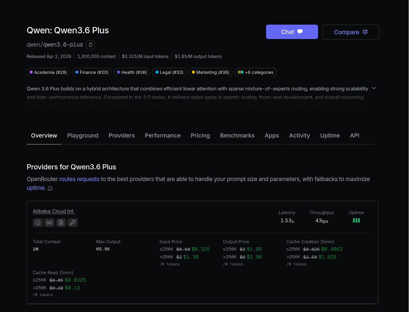Click the scales icon in Compare button
This screenshot has width=409, height=312.
click(x=365, y=32)
